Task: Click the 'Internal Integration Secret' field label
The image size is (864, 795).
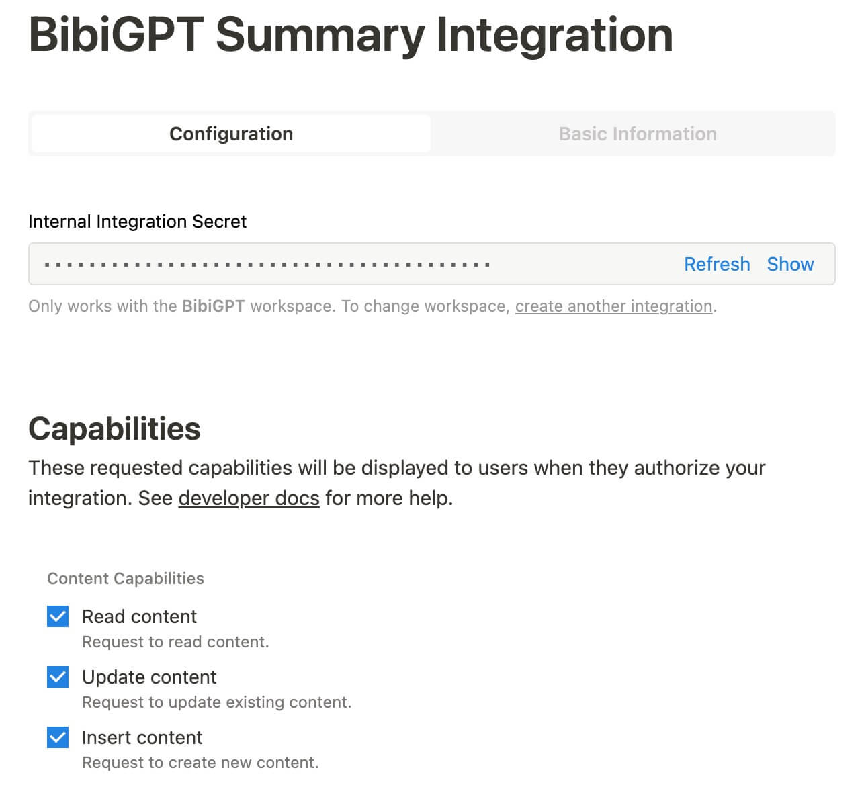Action: tap(137, 222)
